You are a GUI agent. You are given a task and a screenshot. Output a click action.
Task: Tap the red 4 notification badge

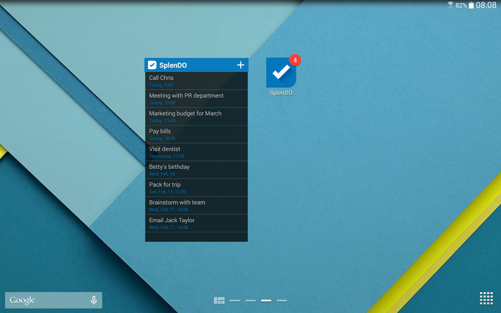pos(295,60)
